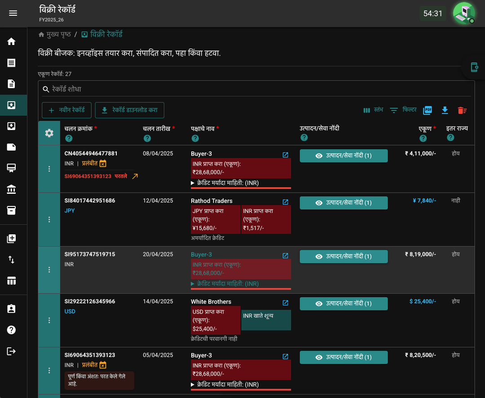Open the स्तंभ columns option
The width and height of the screenshot is (485, 398).
pos(373,110)
